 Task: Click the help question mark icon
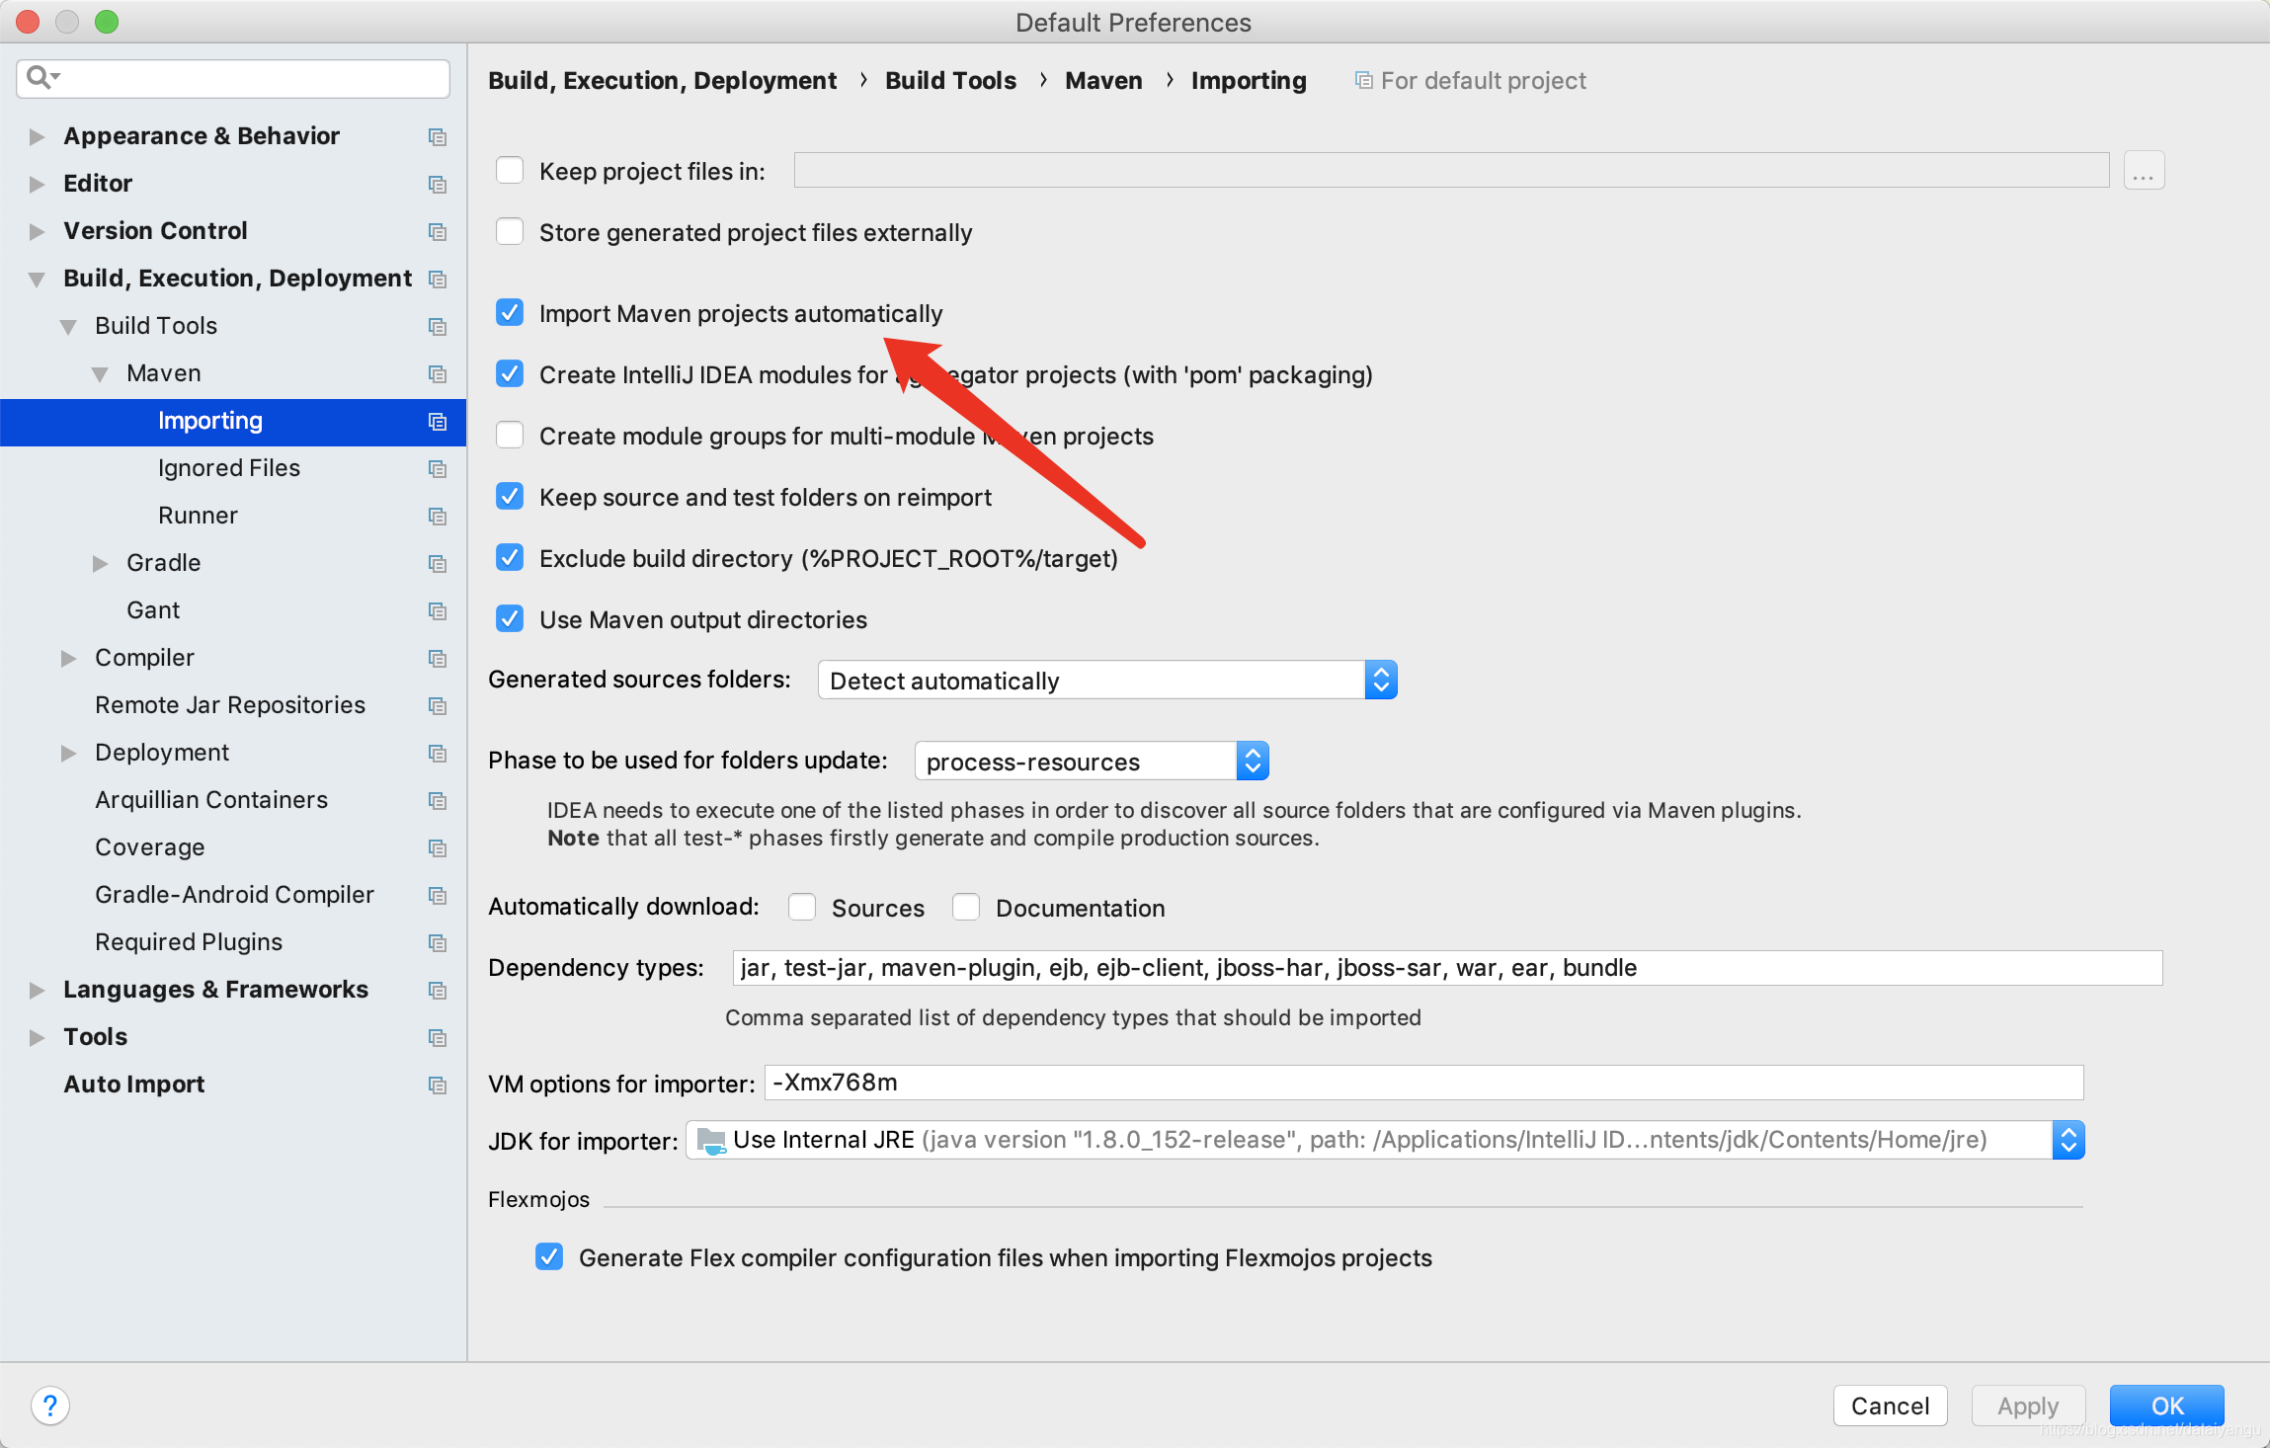point(50,1405)
